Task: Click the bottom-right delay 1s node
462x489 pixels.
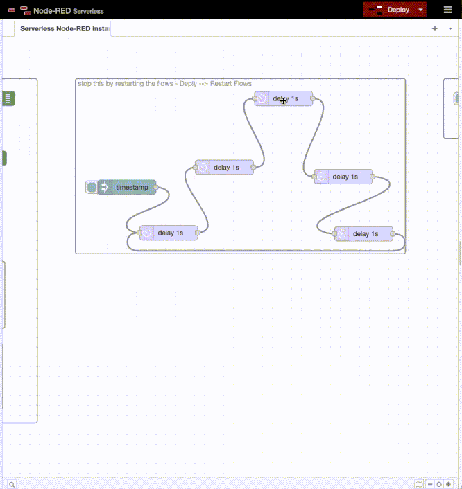Action: coord(365,233)
